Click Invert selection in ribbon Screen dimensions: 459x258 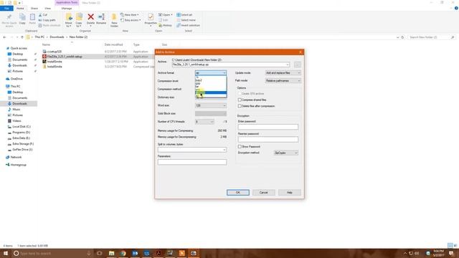(x=188, y=26)
